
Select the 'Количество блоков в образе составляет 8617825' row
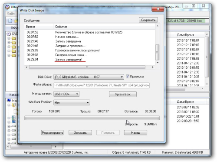[x=90, y=32]
